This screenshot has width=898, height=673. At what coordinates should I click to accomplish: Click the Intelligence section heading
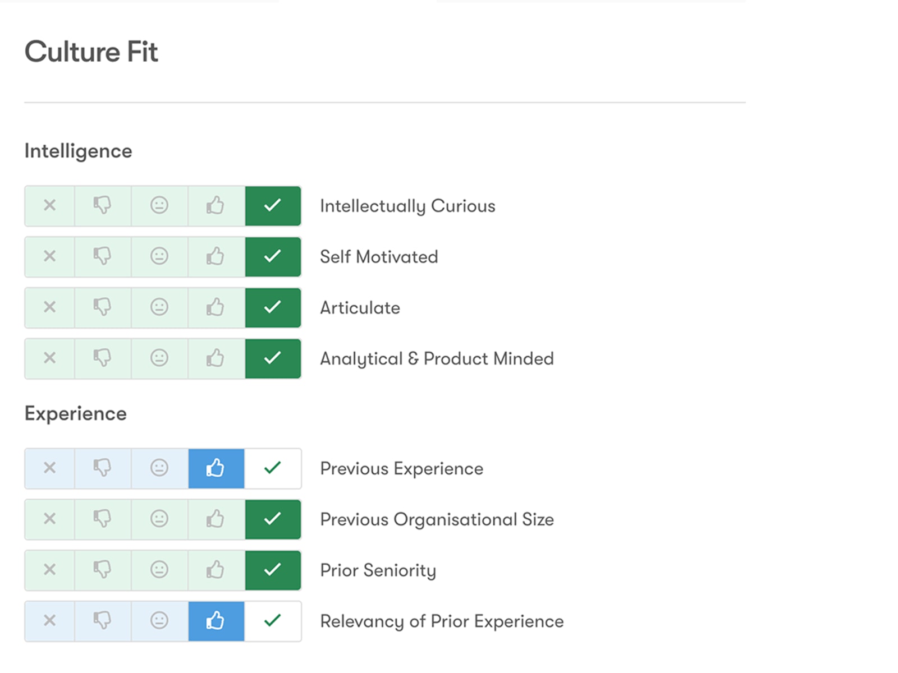pyautogui.click(x=78, y=151)
